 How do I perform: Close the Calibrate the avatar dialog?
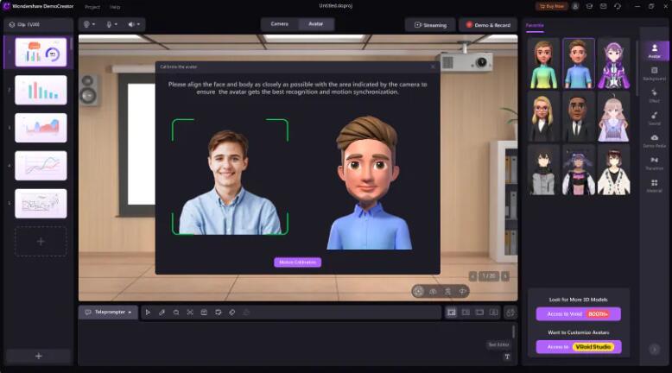pos(433,66)
